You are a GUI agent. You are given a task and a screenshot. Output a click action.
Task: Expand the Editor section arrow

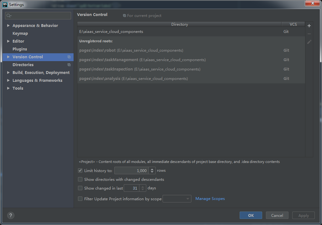click(x=8, y=41)
